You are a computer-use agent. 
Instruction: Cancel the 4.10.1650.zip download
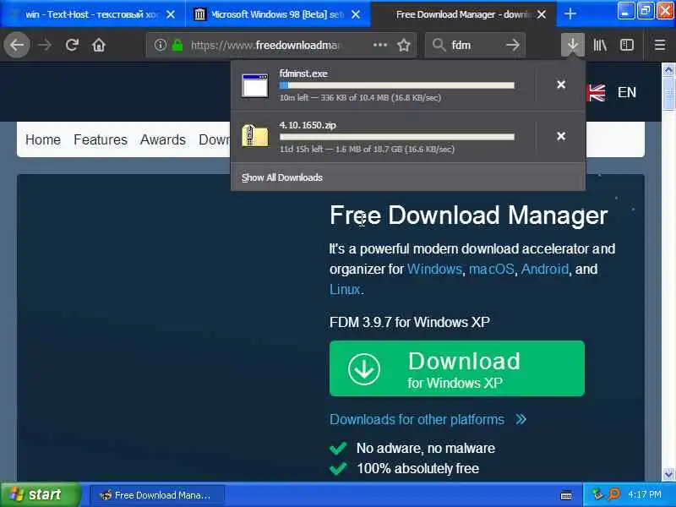point(561,136)
